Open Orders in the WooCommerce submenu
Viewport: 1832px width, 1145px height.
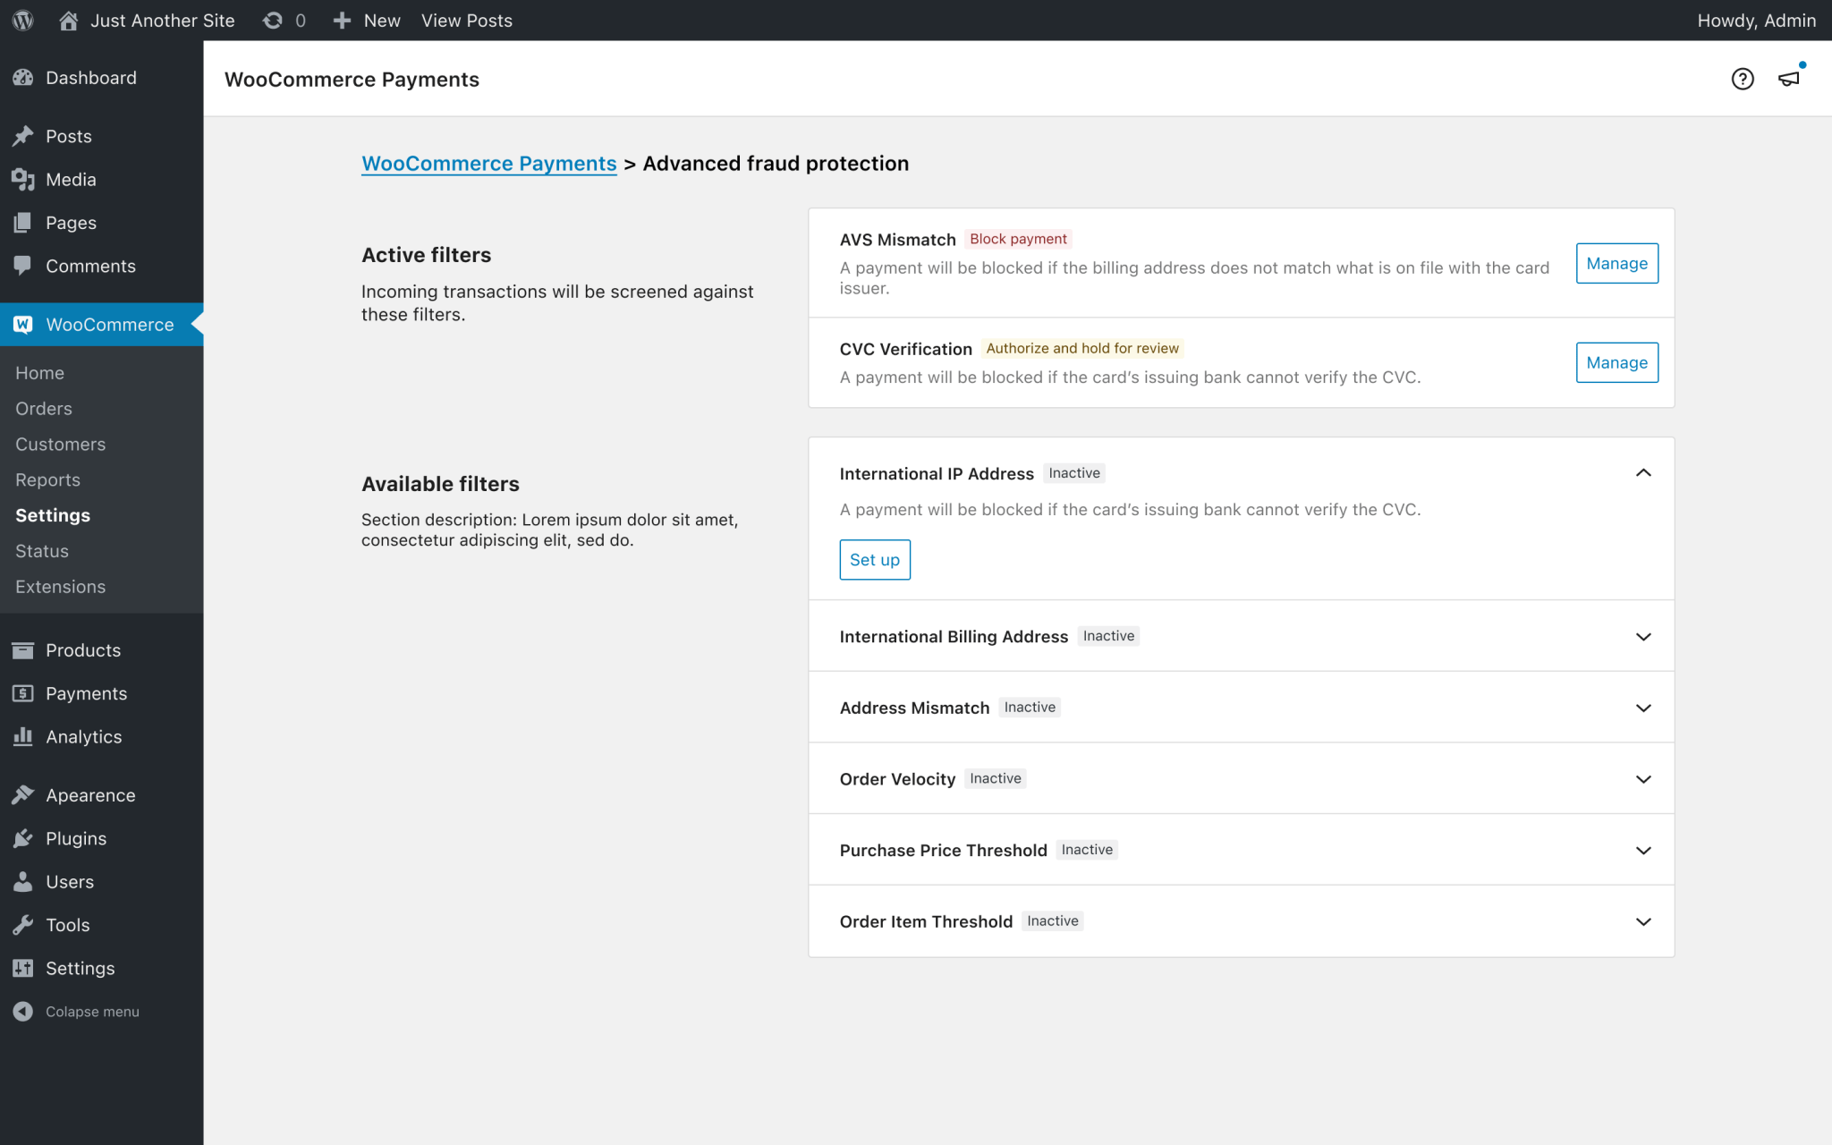click(x=44, y=408)
